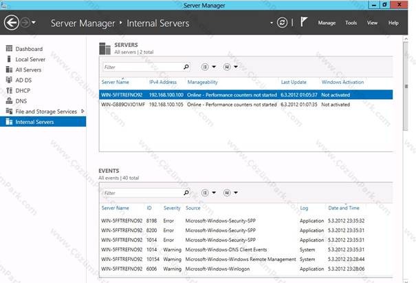Select server row WIN-5FFTREFNO92

pos(246,95)
